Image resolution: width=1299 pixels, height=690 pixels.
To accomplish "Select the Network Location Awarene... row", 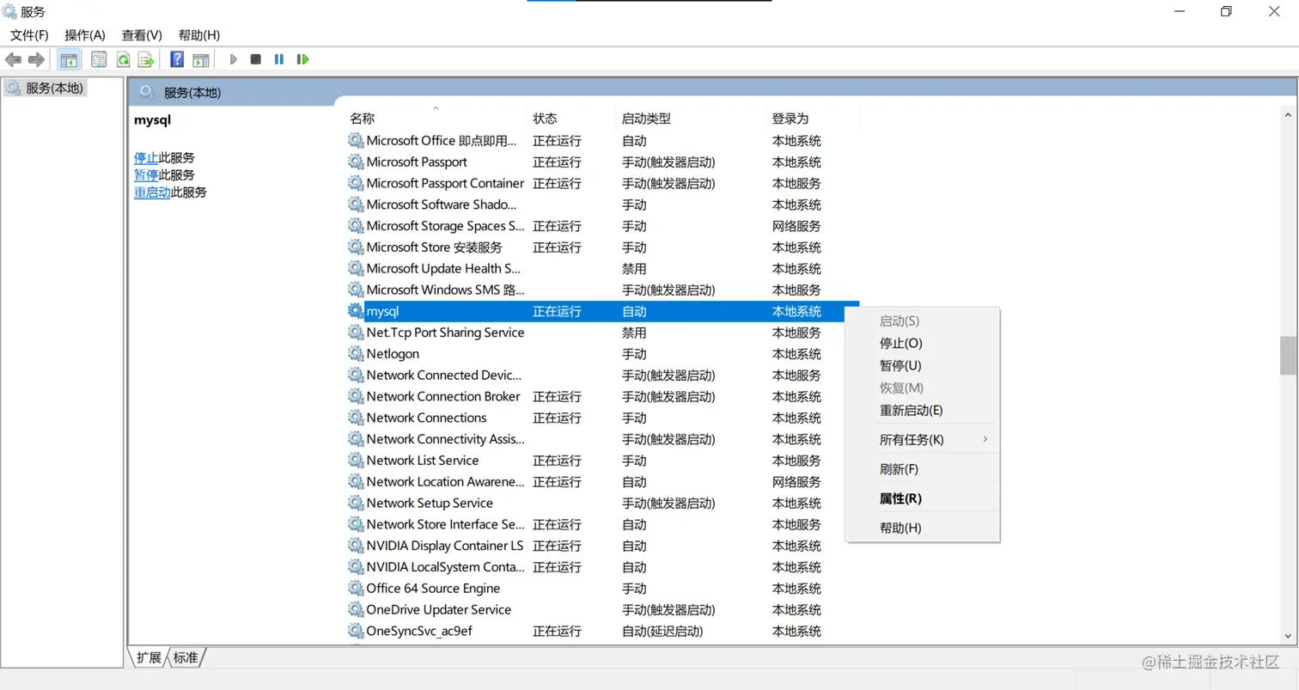I will click(x=602, y=481).
